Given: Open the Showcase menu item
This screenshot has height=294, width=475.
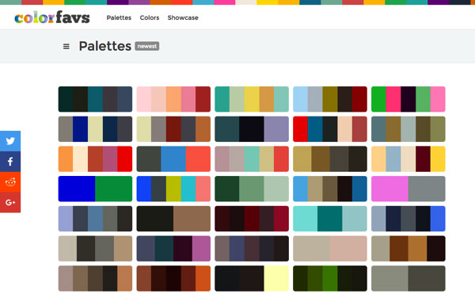Looking at the screenshot, I should [x=183, y=17].
